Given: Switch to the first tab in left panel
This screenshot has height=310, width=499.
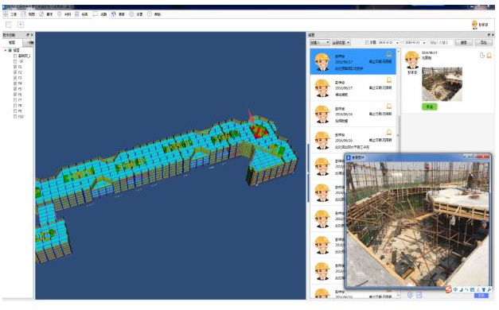Looking at the screenshot, I should 12,43.
